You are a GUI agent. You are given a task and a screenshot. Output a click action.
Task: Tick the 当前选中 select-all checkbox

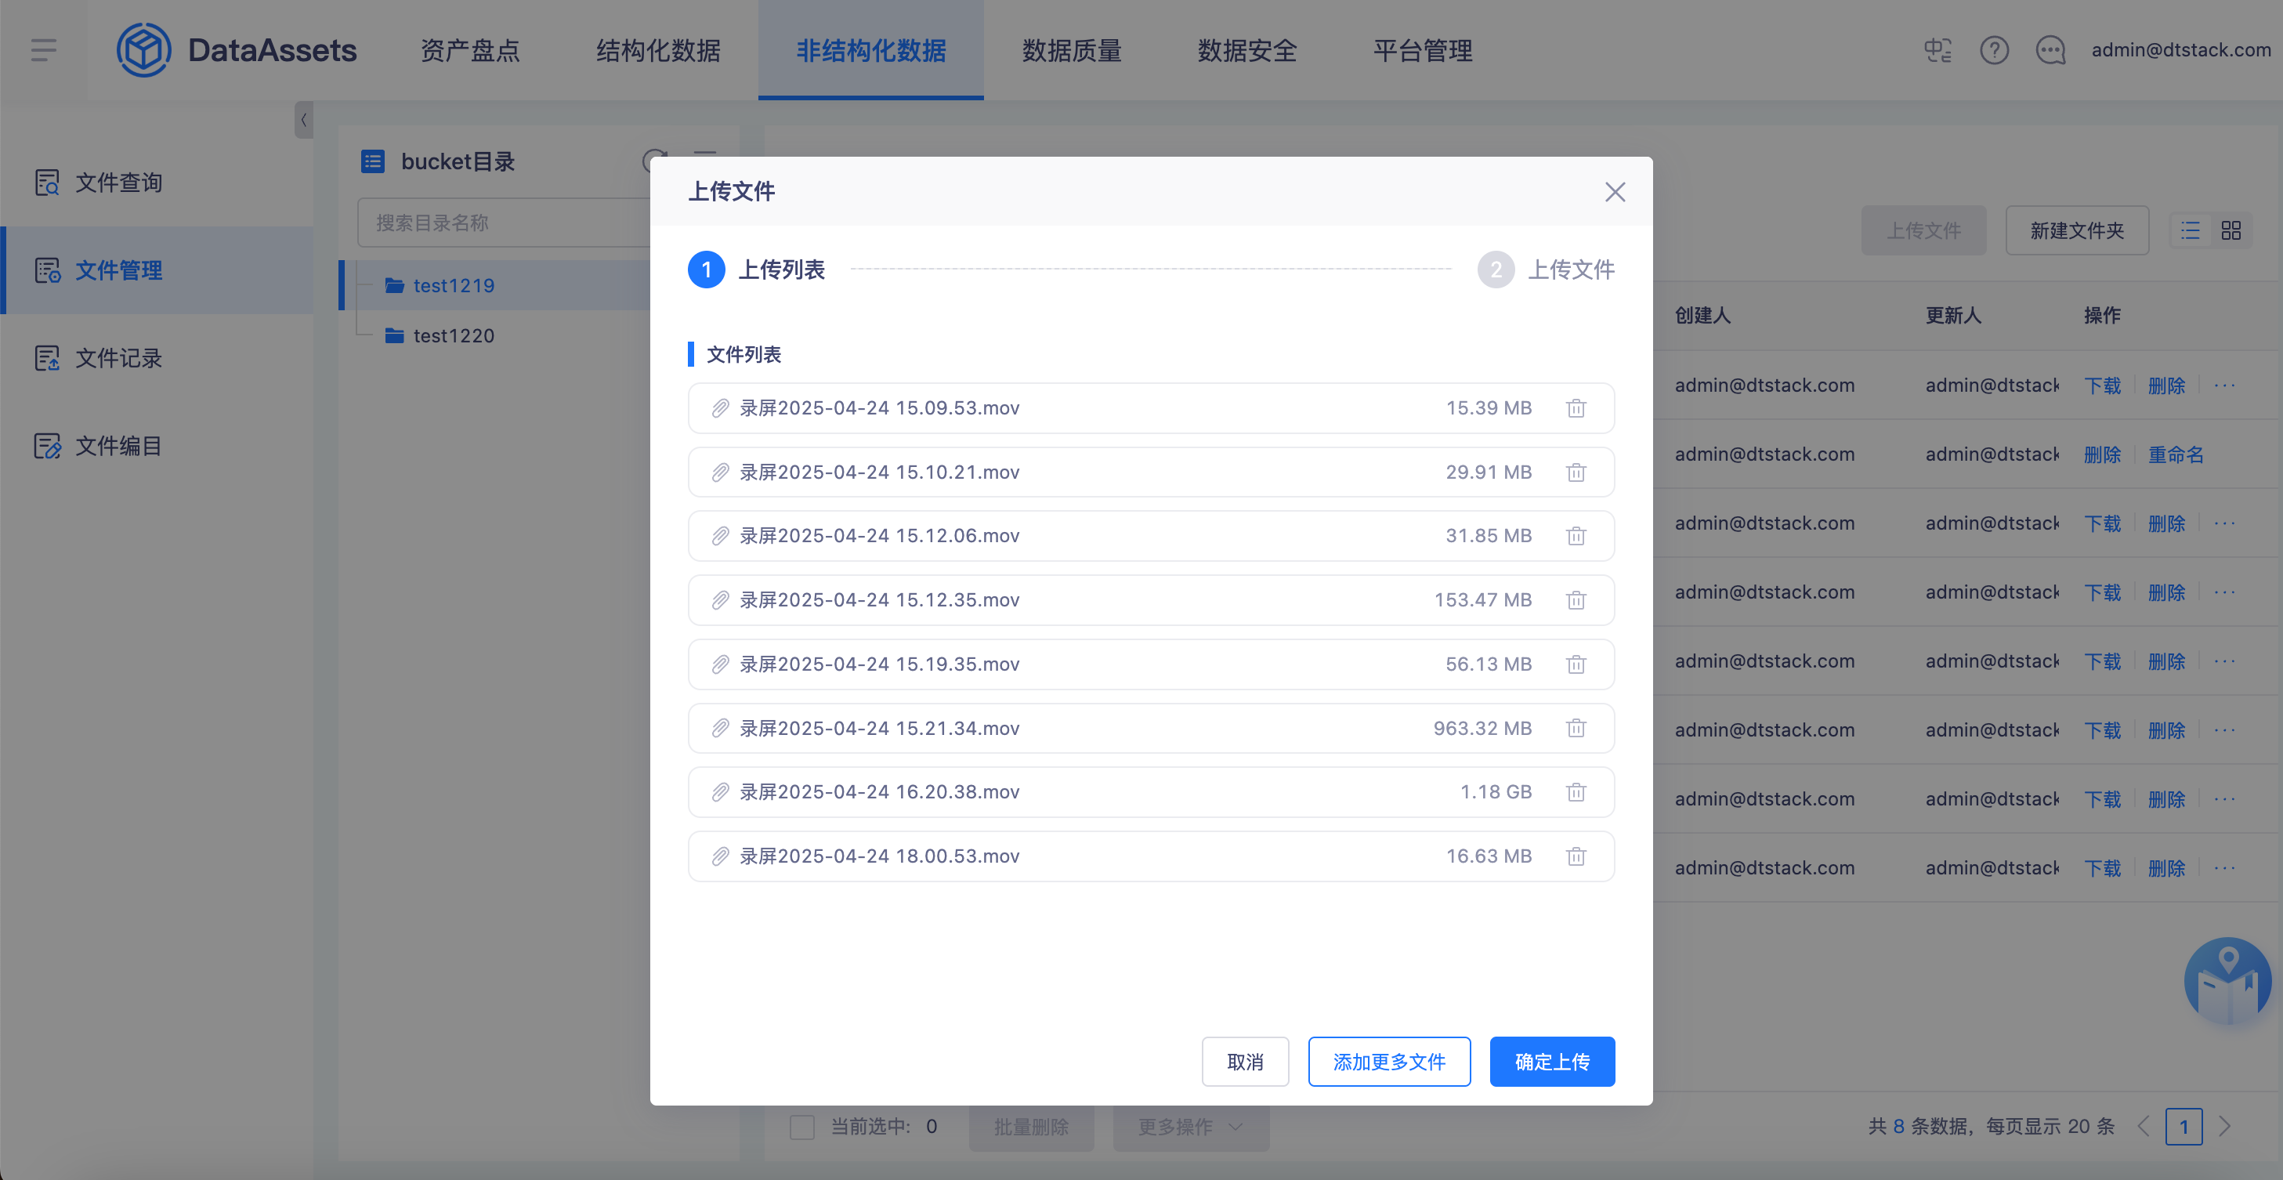[802, 1127]
